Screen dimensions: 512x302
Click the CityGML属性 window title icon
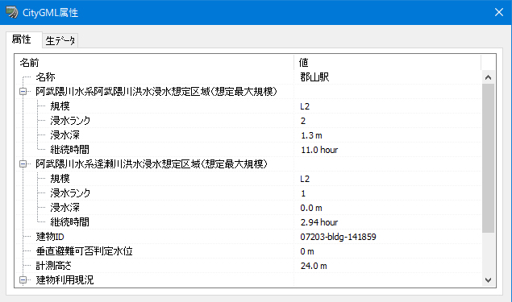(12, 12)
